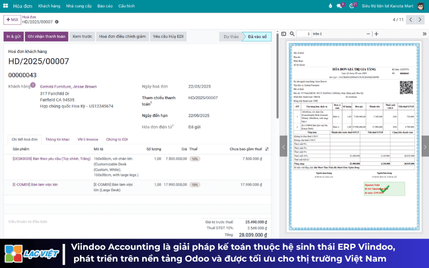Select the Đã vào sổ status stage
429x268 pixels.
[x=257, y=36]
